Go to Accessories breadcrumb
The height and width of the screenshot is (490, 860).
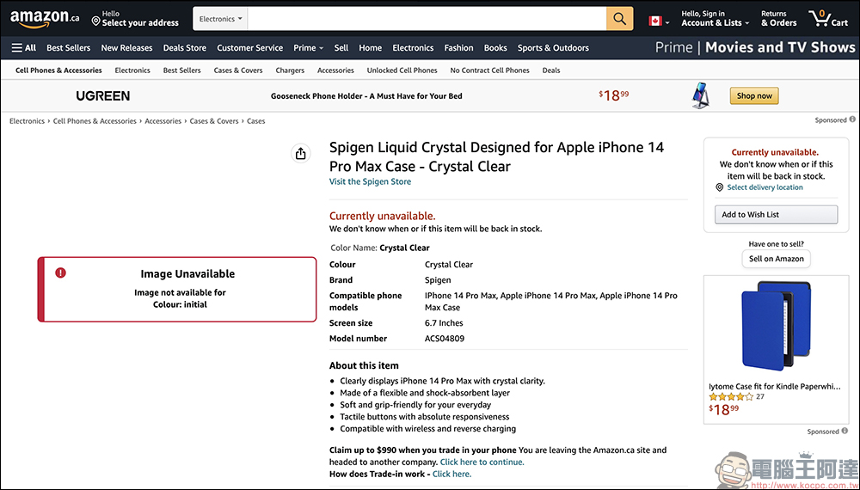(163, 121)
